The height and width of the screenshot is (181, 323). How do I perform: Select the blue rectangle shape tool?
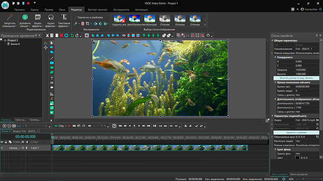(52, 63)
